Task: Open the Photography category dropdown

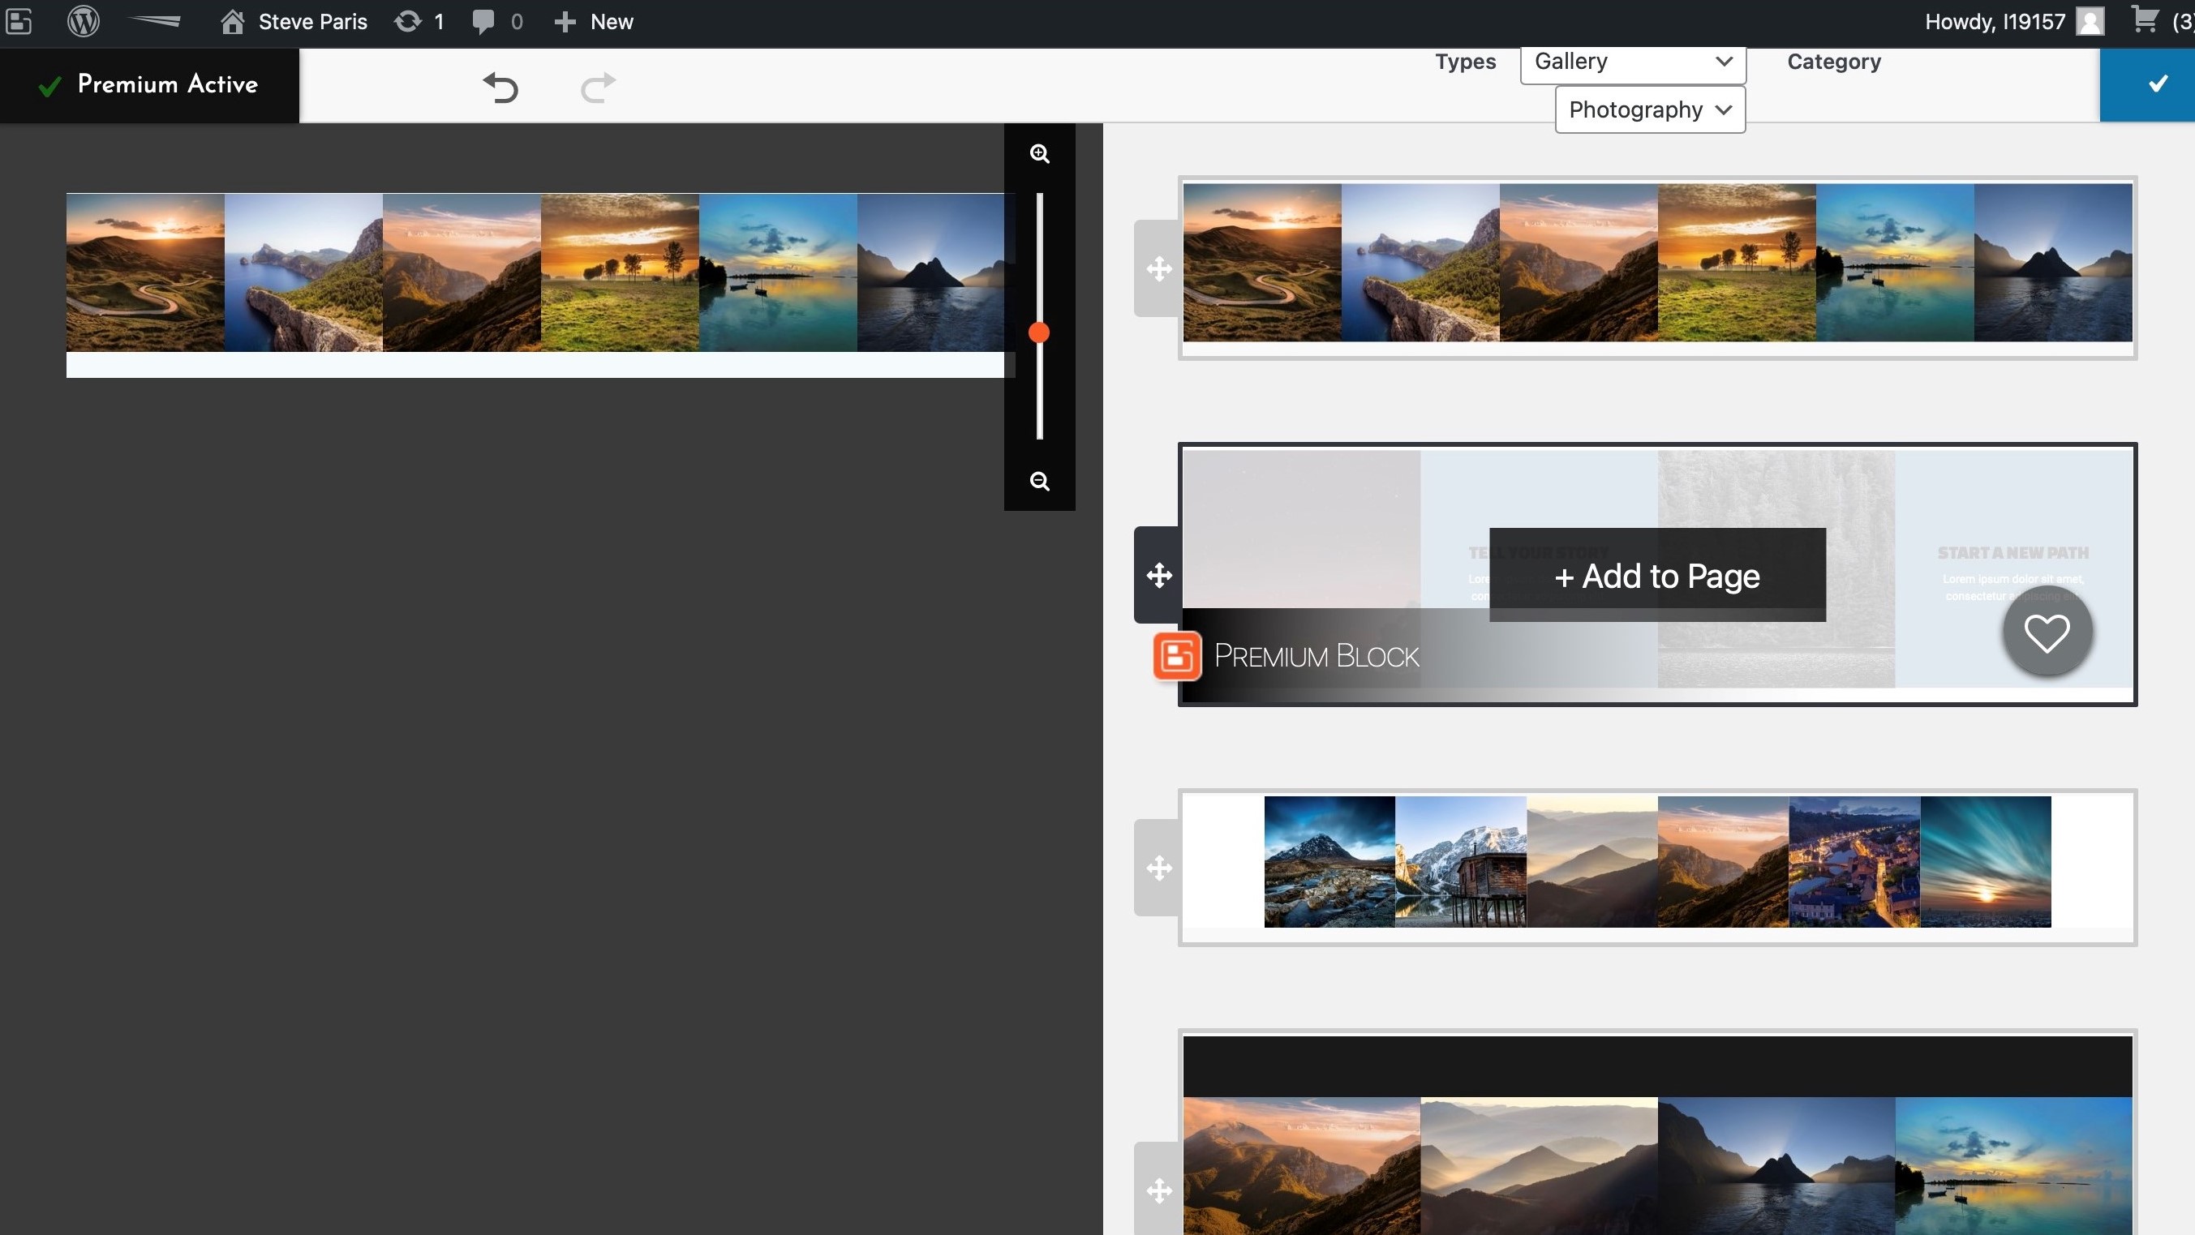Action: click(x=1650, y=109)
